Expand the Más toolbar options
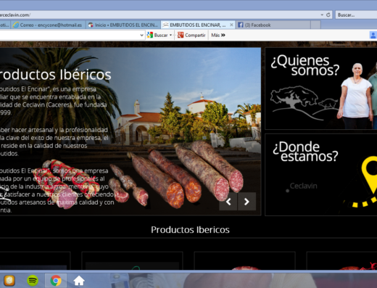This screenshot has height=288, width=377. tap(218, 35)
